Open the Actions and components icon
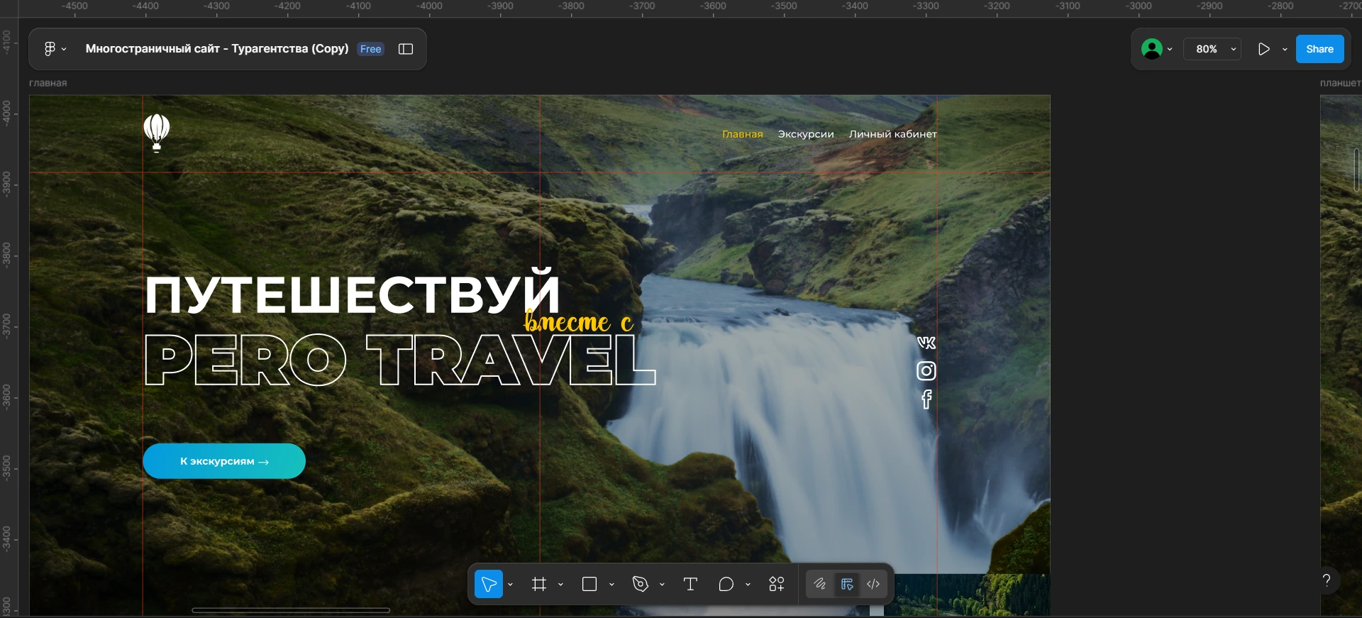Screen dimensions: 1362x618 [x=777, y=584]
